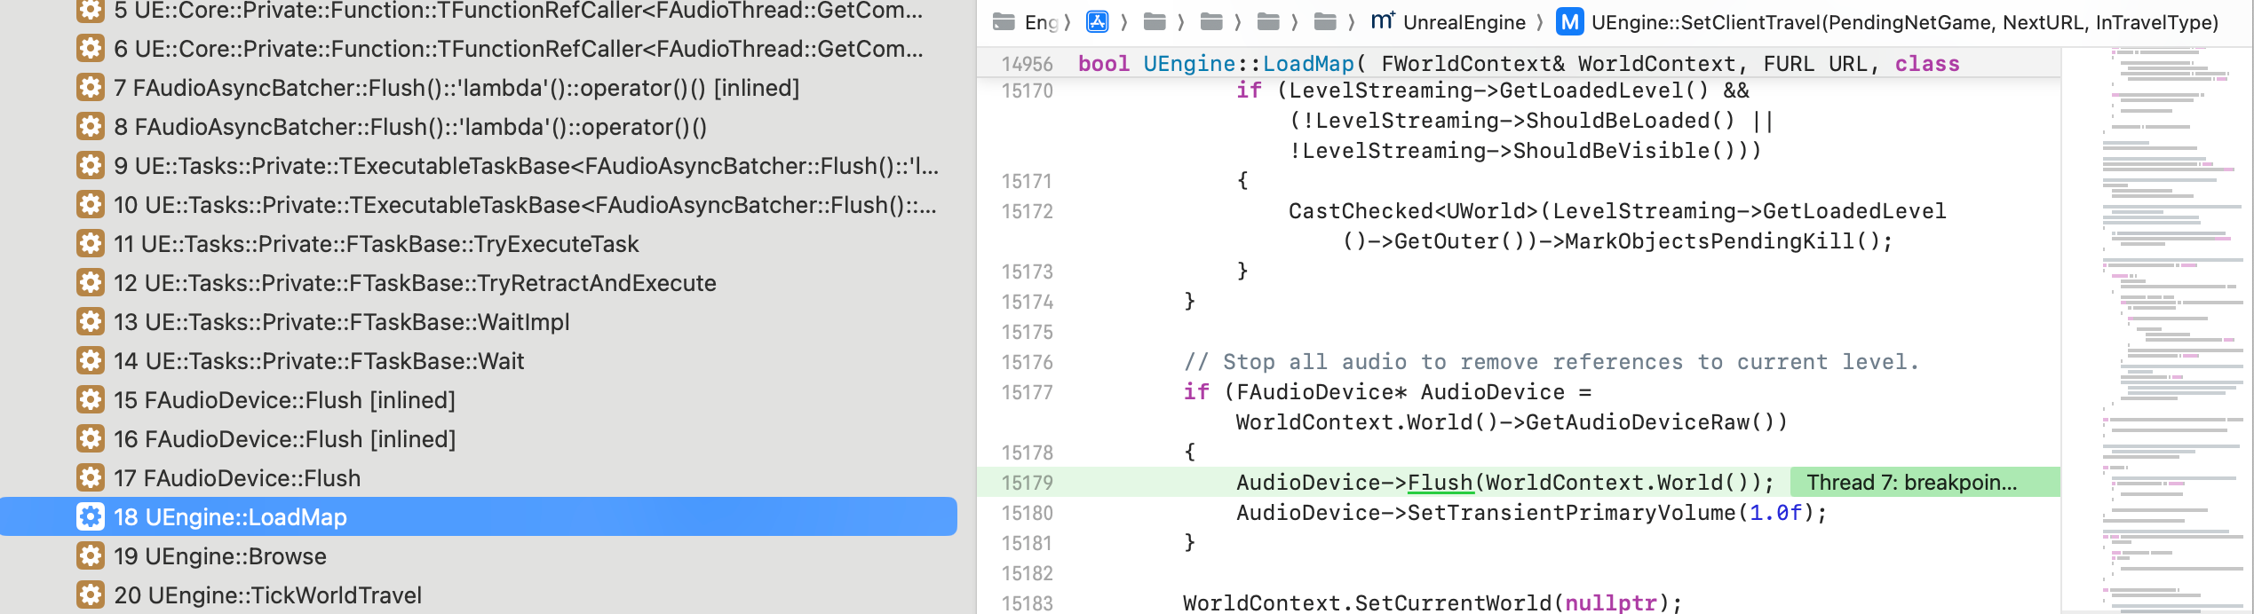Click the gear icon beside 17 FAudioDevice::Flush
This screenshot has height=614, width=2254.
(x=90, y=477)
